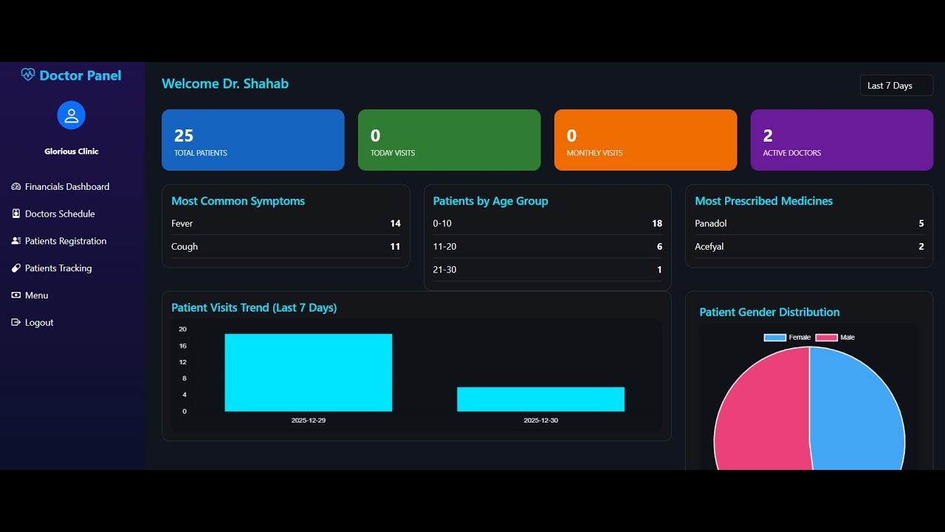Toggle the Male legend swatch
The width and height of the screenshot is (945, 532).
point(826,338)
